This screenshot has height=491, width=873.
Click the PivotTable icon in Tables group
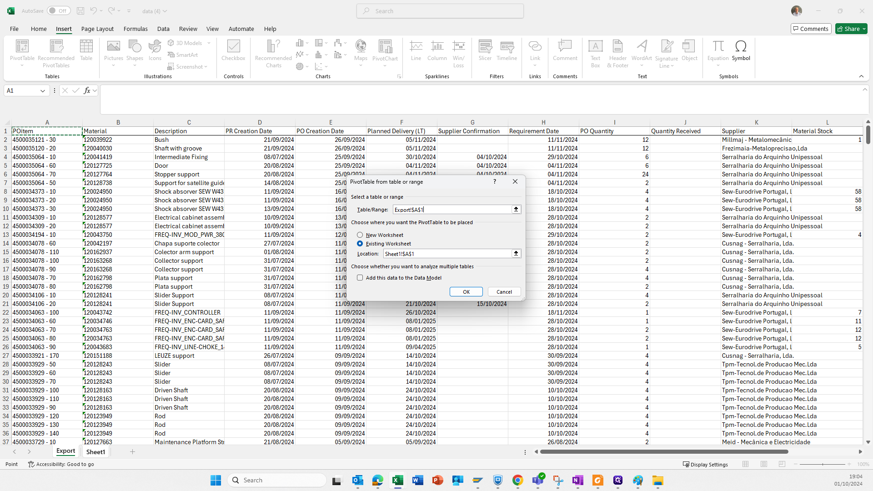pyautogui.click(x=22, y=47)
